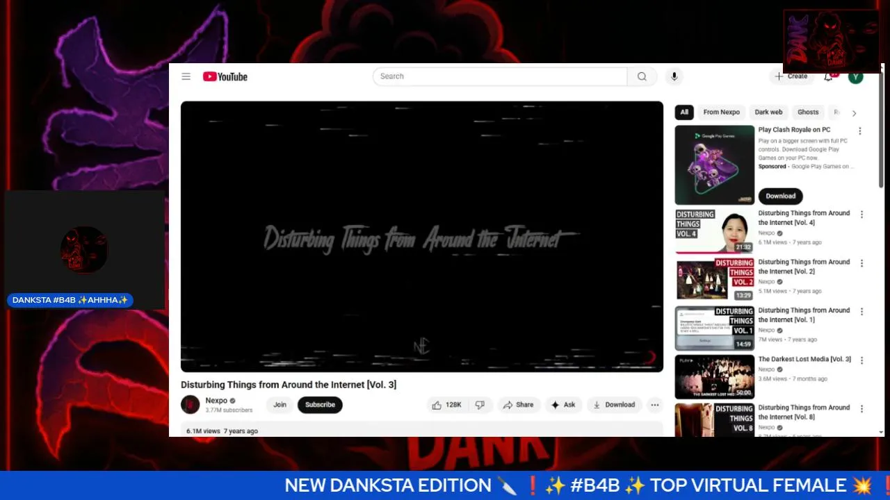The height and width of the screenshot is (500, 890).
Task: Dislike the video with thumbs-down
Action: coord(480,405)
